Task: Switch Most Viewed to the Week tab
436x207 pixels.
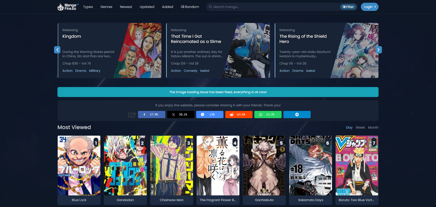Action: (360, 127)
